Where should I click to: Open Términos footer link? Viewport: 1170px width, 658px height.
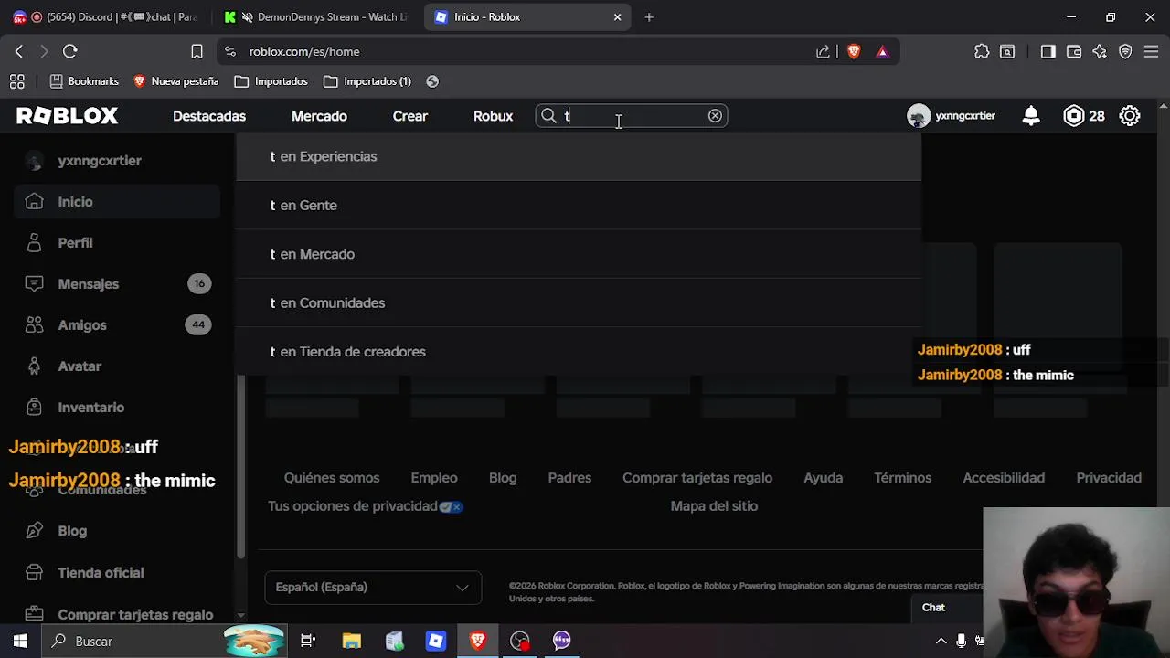click(x=902, y=478)
